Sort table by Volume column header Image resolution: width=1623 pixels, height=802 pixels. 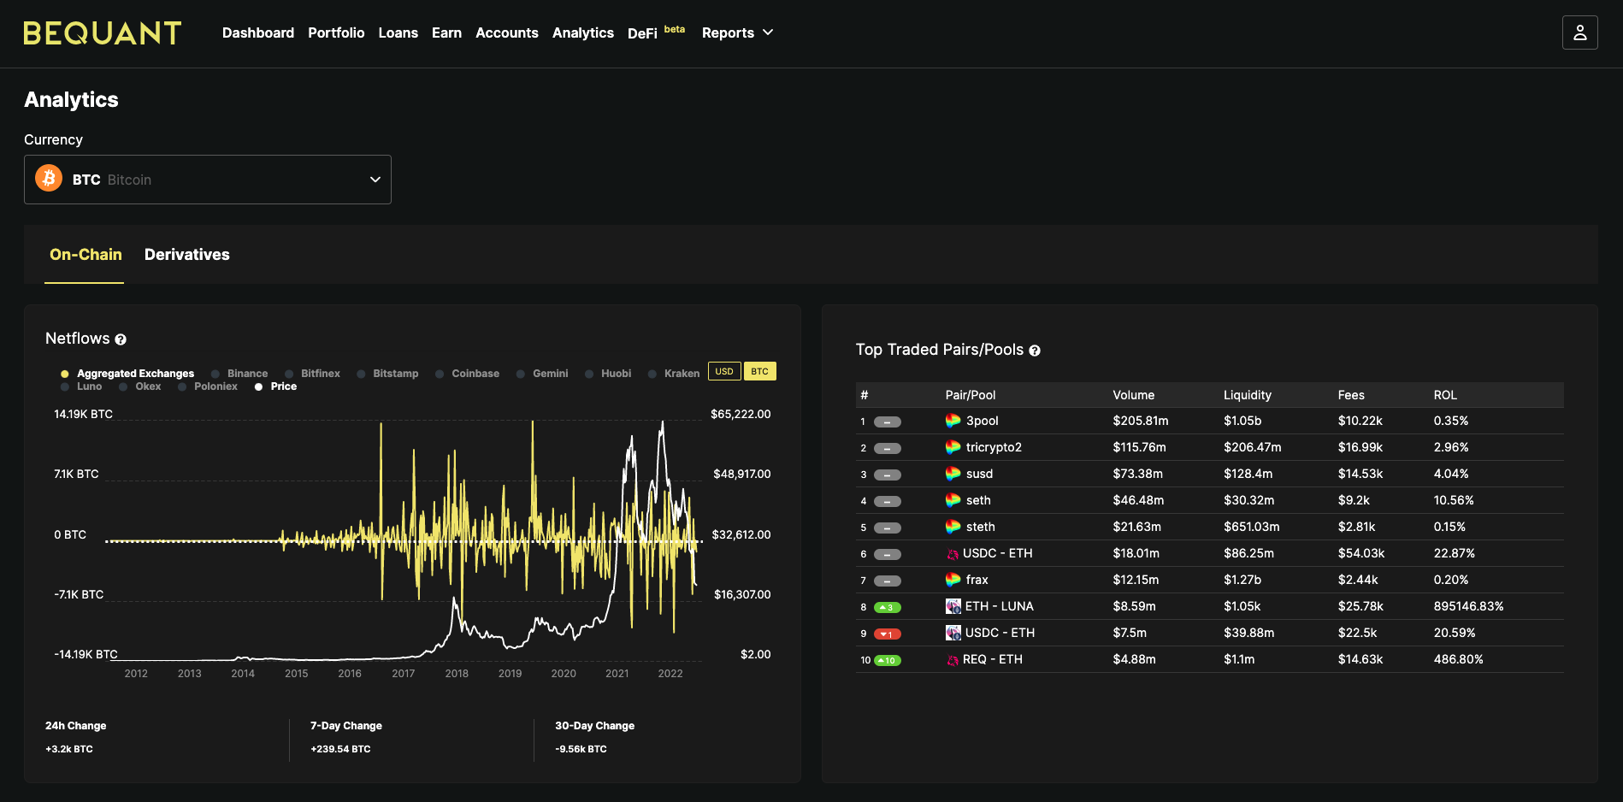(x=1134, y=395)
